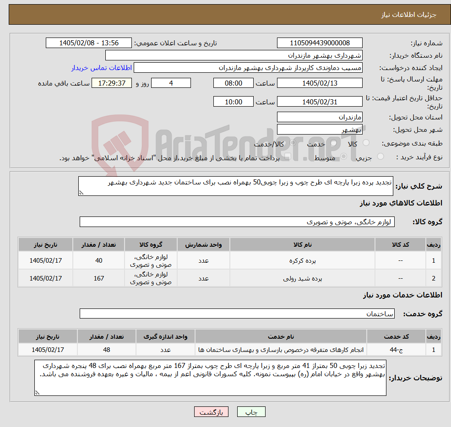Viewport: 451px width, 427px height.
Task: Click the پرده شید رولی item cell
Action: pos(302,278)
